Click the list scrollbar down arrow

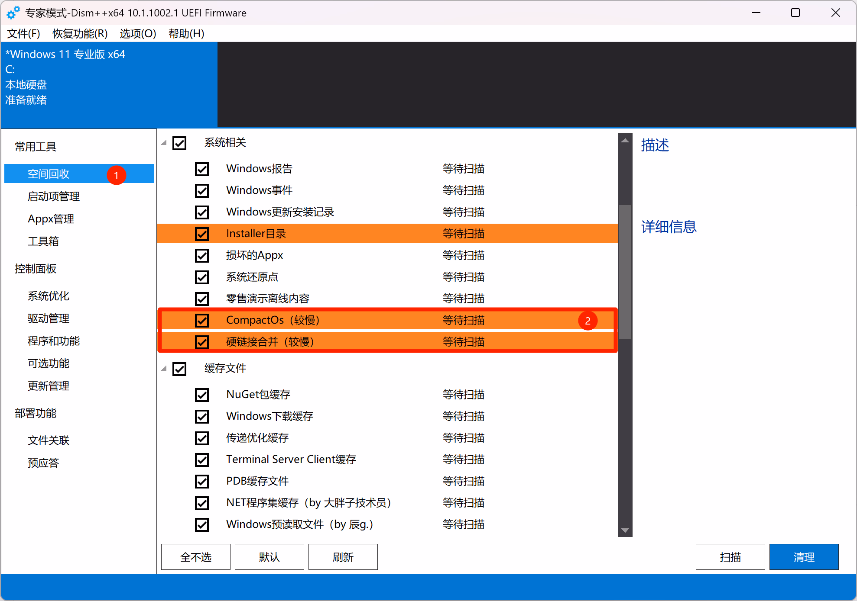coord(625,530)
